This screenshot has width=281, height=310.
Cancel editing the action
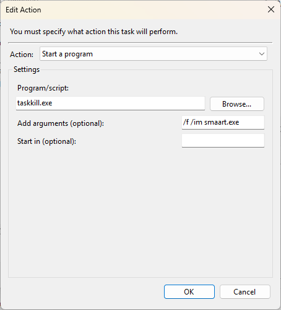point(245,291)
